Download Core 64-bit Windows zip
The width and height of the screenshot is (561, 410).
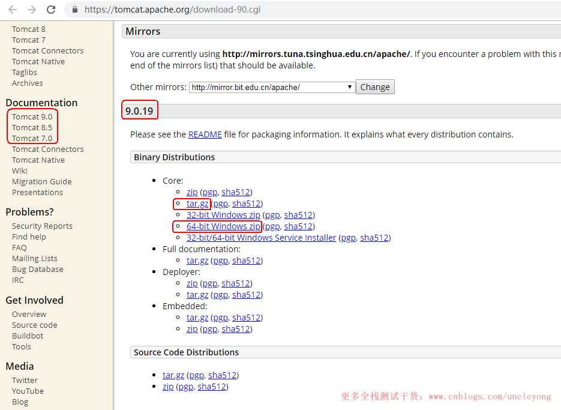click(223, 227)
